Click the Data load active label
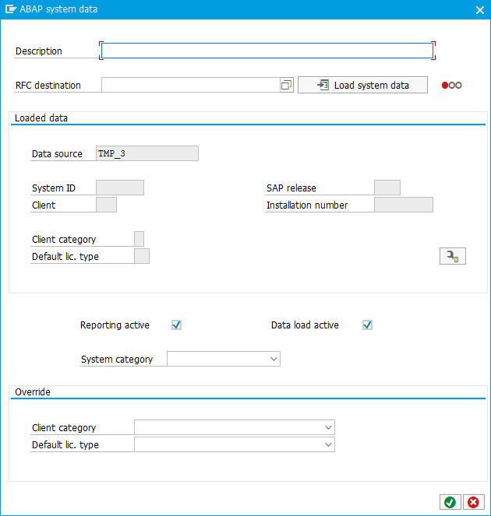 tap(305, 325)
